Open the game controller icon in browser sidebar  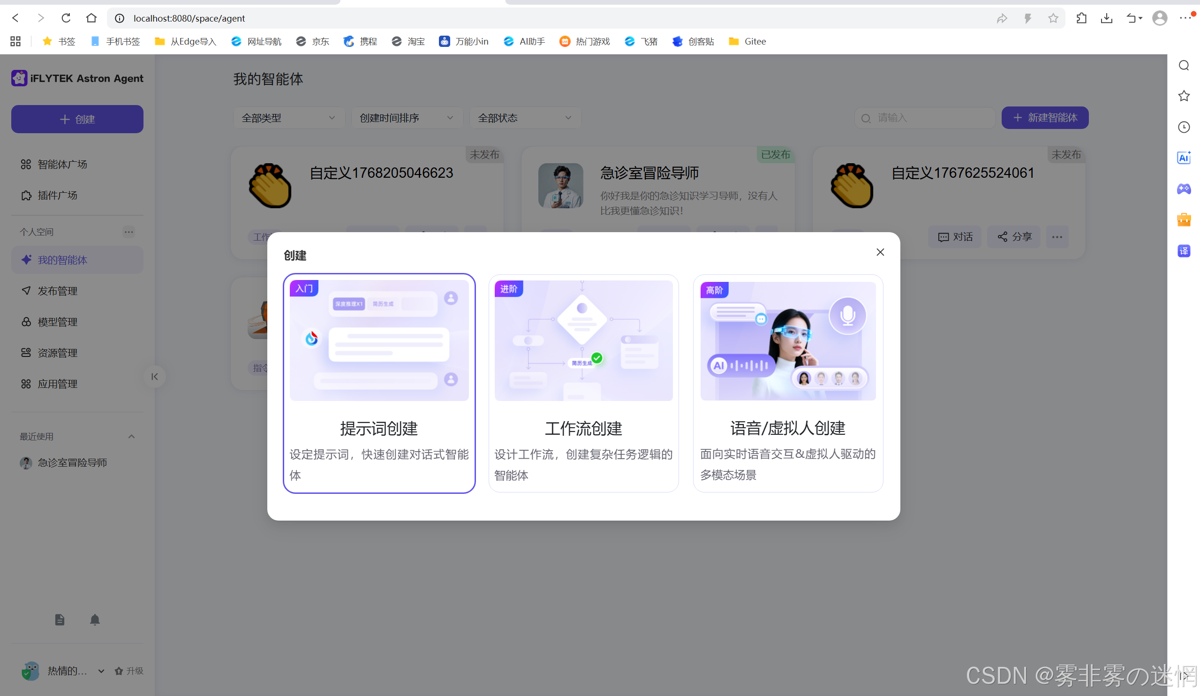pos(1184,189)
